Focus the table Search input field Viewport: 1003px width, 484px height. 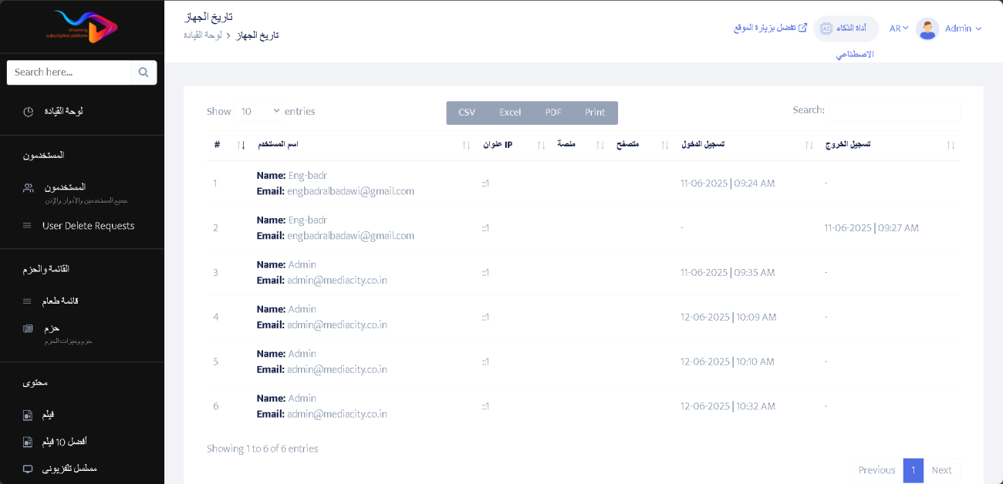point(895,110)
